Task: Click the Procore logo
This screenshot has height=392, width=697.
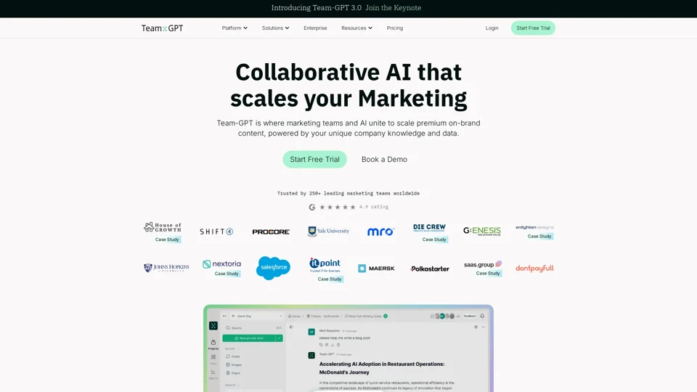Action: [271, 232]
